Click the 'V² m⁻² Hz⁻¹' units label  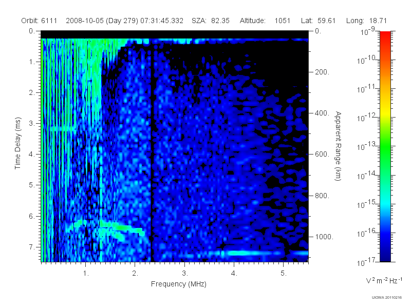pos(384,280)
